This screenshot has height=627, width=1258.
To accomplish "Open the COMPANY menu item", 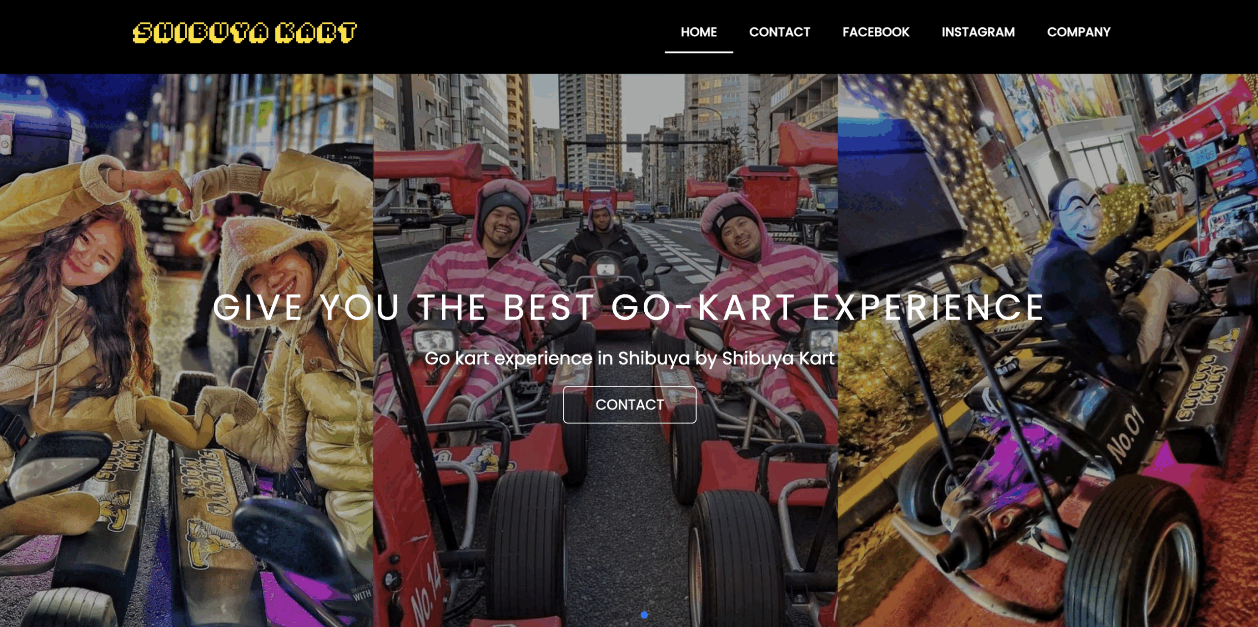I will (1079, 32).
